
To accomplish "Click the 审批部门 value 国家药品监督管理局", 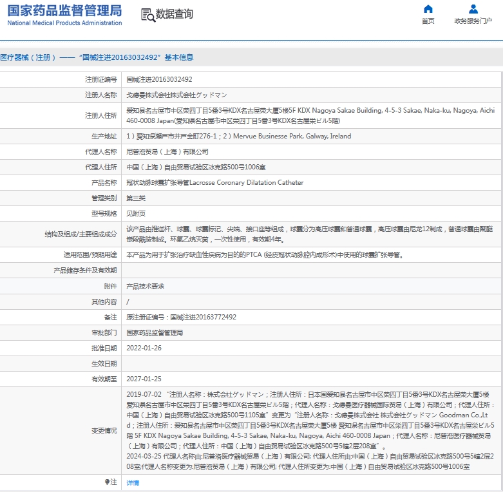I will tap(155, 333).
